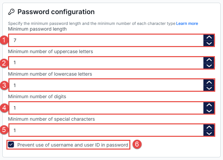The width and height of the screenshot is (223, 160).
Task: Decrease minimum password length with down arrow
Action: coord(209,43)
